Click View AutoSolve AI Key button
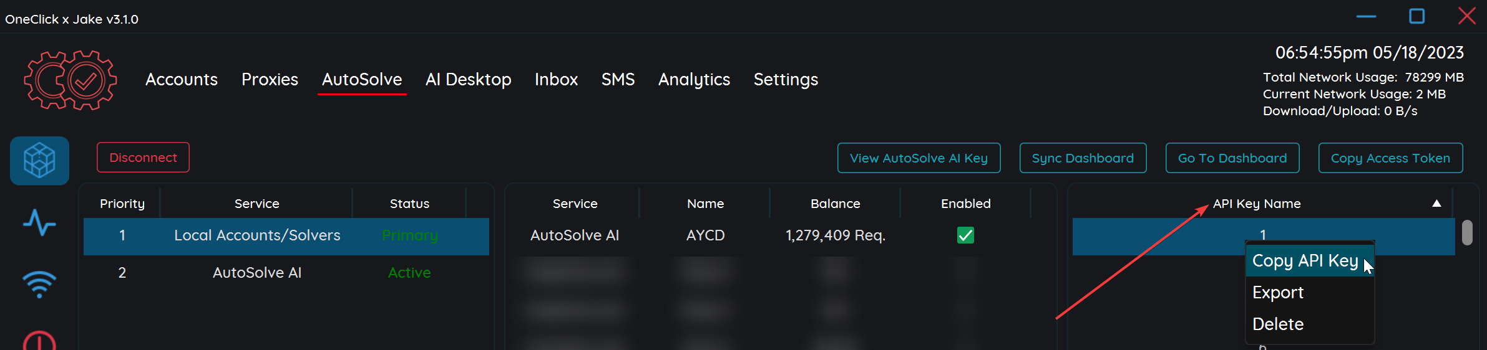Viewport: 1487px width, 350px height. click(x=919, y=158)
